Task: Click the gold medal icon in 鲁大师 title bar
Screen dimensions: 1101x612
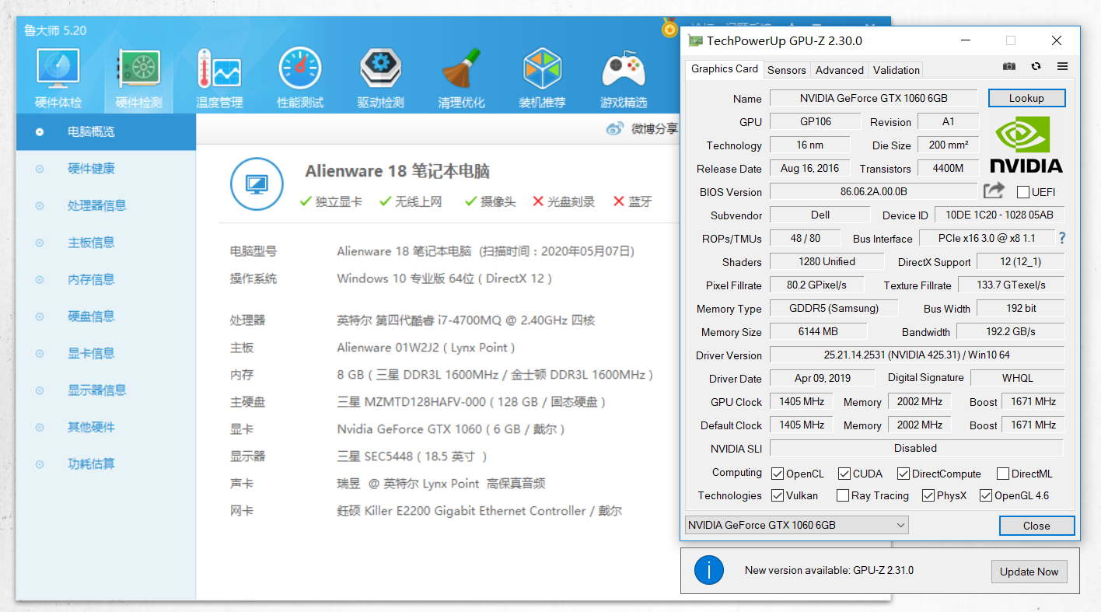Action: coord(669,28)
